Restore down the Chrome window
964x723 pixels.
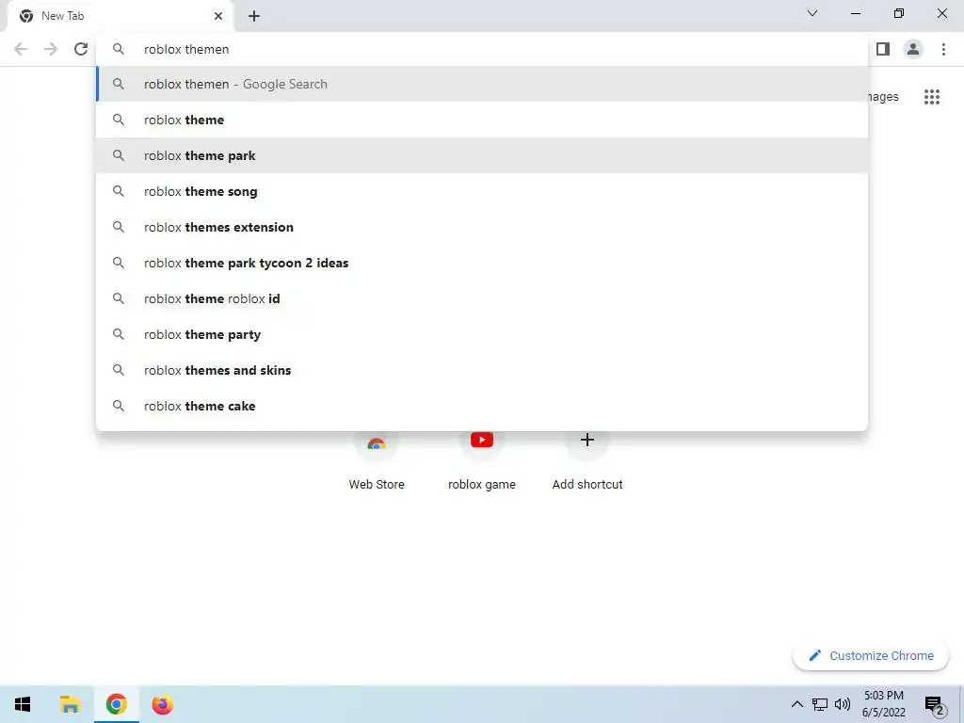click(x=899, y=13)
